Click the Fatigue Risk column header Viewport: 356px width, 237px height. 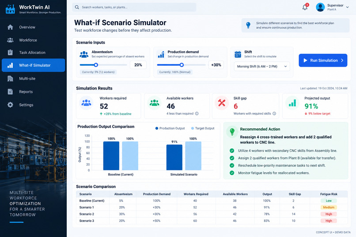(329, 194)
